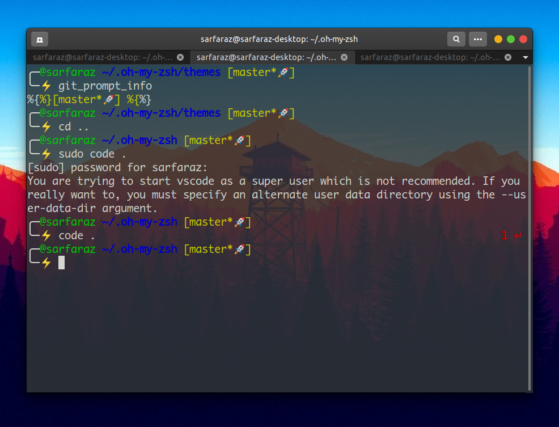Click the blinking terminal cursor block
559x427 pixels.
[61, 262]
